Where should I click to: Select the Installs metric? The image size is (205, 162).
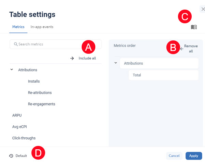click(34, 82)
